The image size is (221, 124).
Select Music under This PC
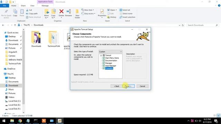11,90
